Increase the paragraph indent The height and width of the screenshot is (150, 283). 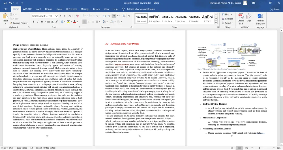pyautogui.click(x=109, y=16)
